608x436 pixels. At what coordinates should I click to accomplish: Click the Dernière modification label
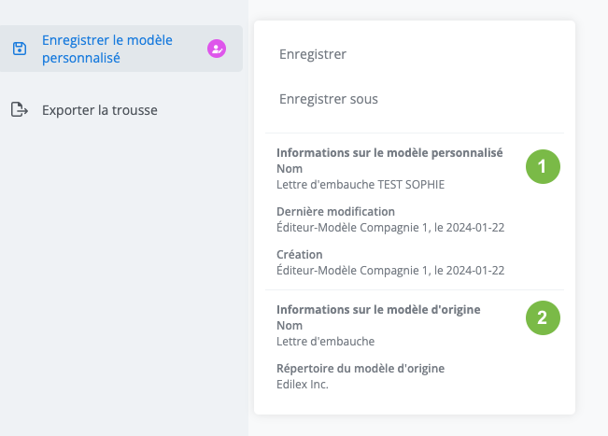pos(335,211)
